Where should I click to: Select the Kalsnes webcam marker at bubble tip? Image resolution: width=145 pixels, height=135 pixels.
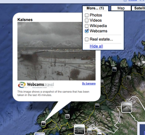(43, 123)
